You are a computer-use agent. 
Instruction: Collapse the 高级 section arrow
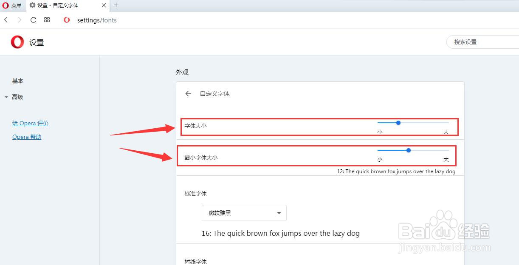coord(6,97)
